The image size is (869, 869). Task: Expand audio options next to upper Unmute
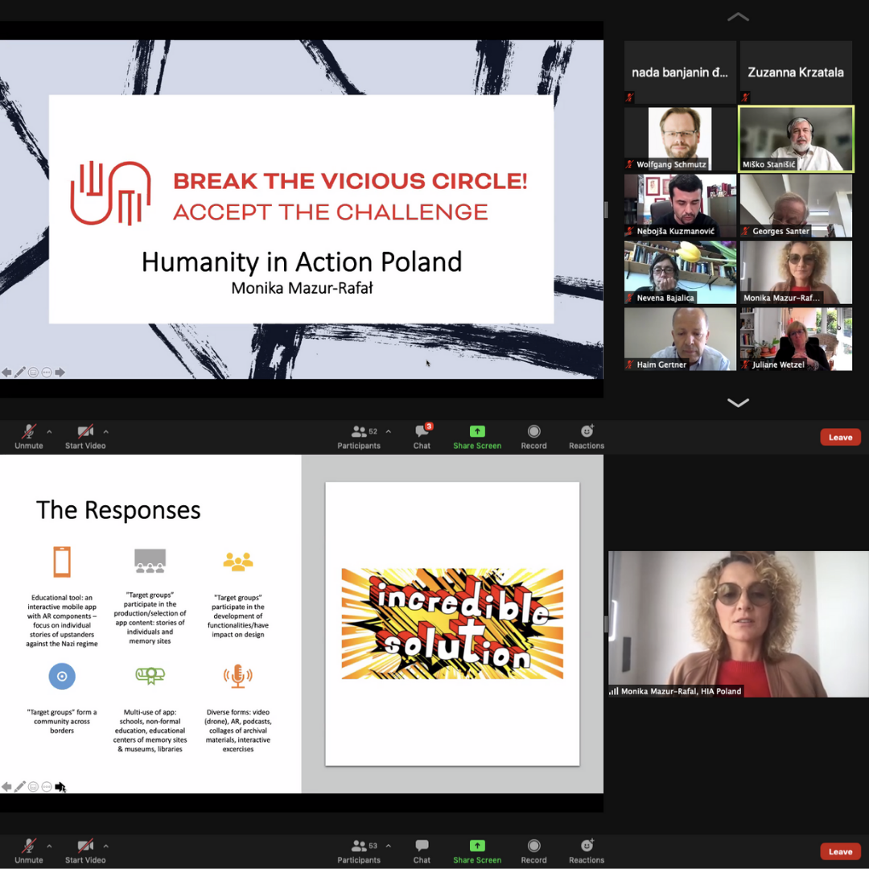coord(49,431)
